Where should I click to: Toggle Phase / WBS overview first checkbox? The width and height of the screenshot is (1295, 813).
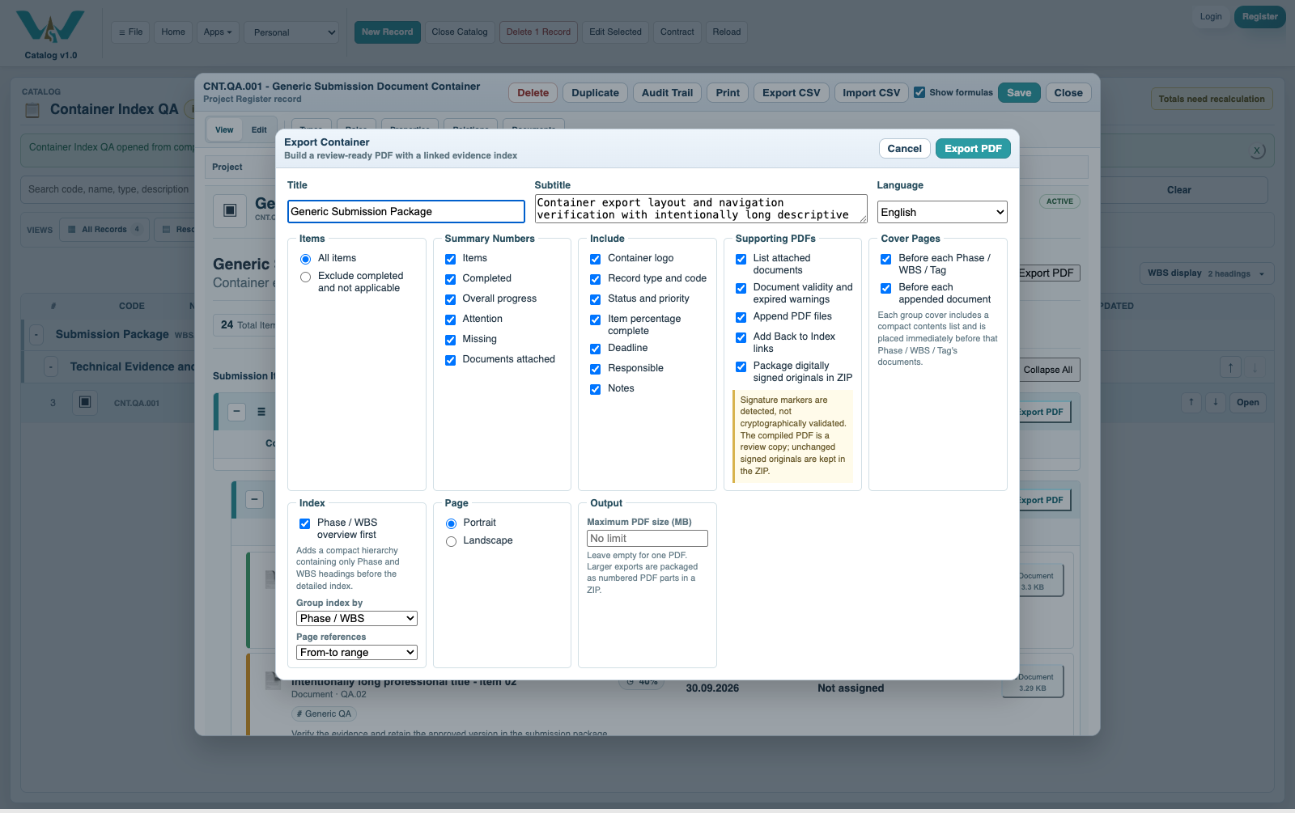(x=305, y=523)
